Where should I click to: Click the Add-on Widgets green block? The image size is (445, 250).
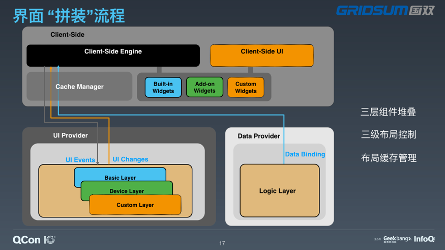coord(204,87)
